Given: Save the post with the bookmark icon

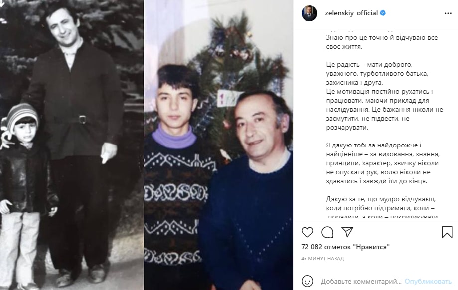Looking at the screenshot, I should pyautogui.click(x=447, y=232).
